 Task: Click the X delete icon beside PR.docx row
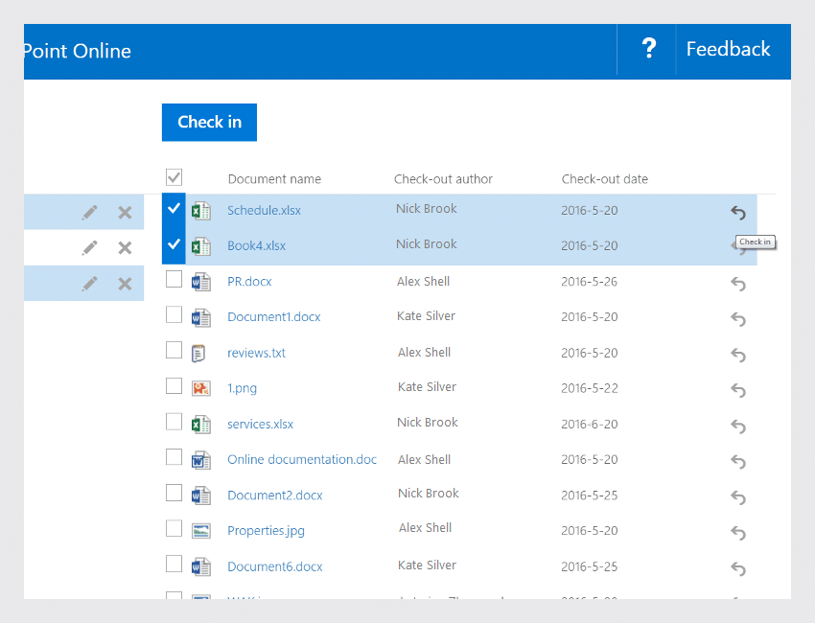[125, 284]
